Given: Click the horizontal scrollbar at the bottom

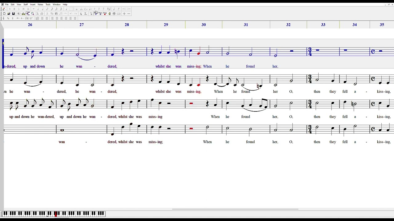Looking at the screenshot, I should [x=235, y=209].
